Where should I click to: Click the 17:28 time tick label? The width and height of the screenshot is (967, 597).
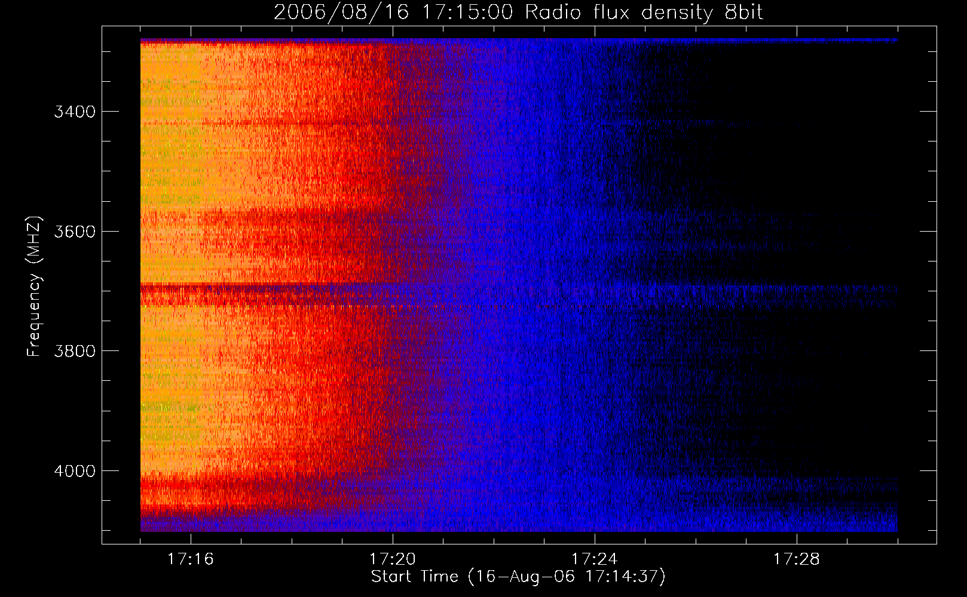(796, 559)
